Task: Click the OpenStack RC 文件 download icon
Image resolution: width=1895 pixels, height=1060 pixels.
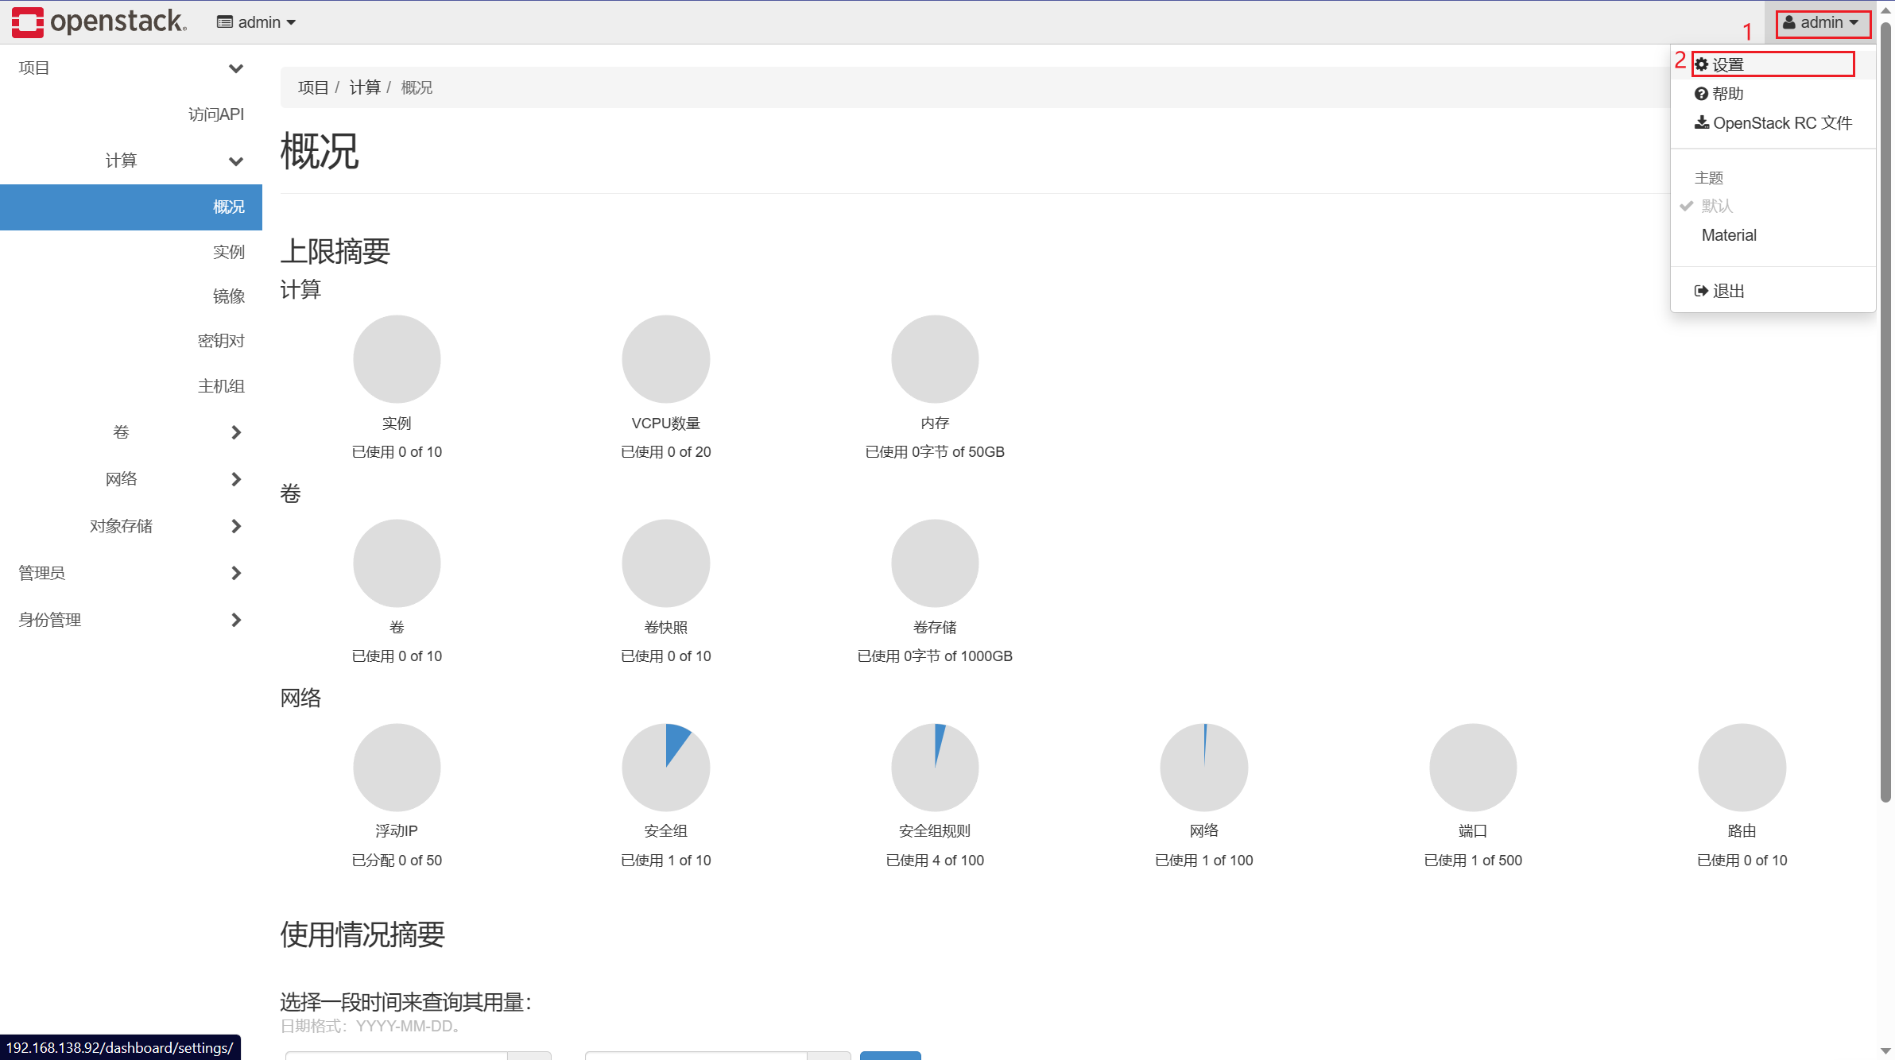Action: pos(1702,122)
